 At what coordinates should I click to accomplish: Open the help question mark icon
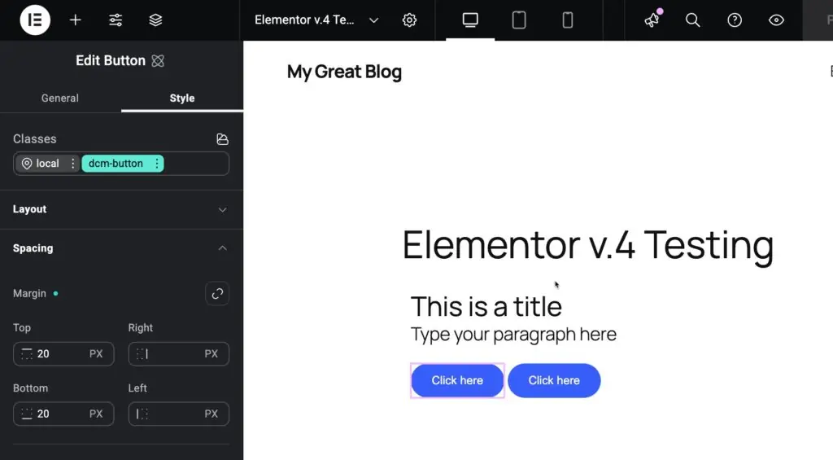click(735, 20)
